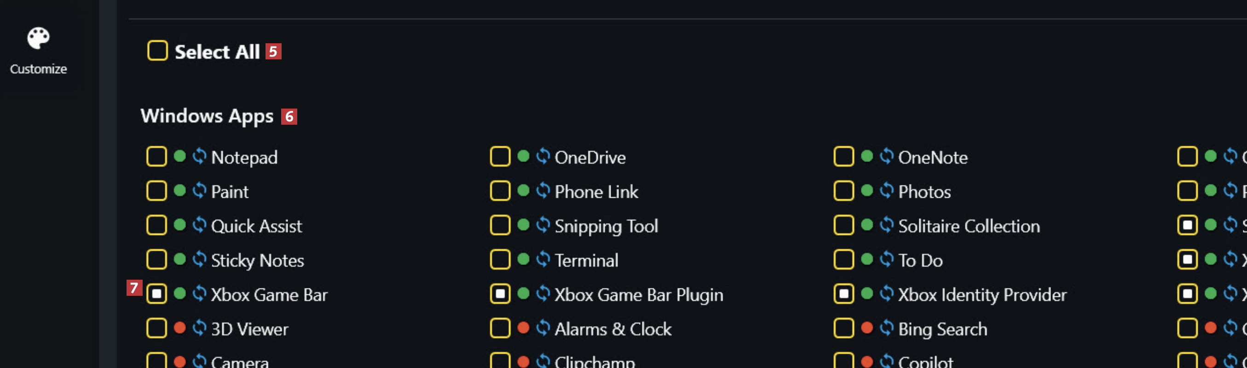Image resolution: width=1247 pixels, height=368 pixels.
Task: Tick the Solitaire Collection checkbox
Action: tap(844, 225)
